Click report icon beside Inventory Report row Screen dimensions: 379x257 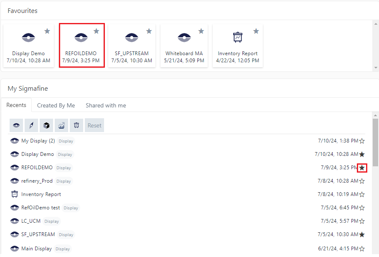pyautogui.click(x=15, y=194)
